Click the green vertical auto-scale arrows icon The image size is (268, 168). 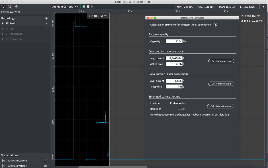80,7
